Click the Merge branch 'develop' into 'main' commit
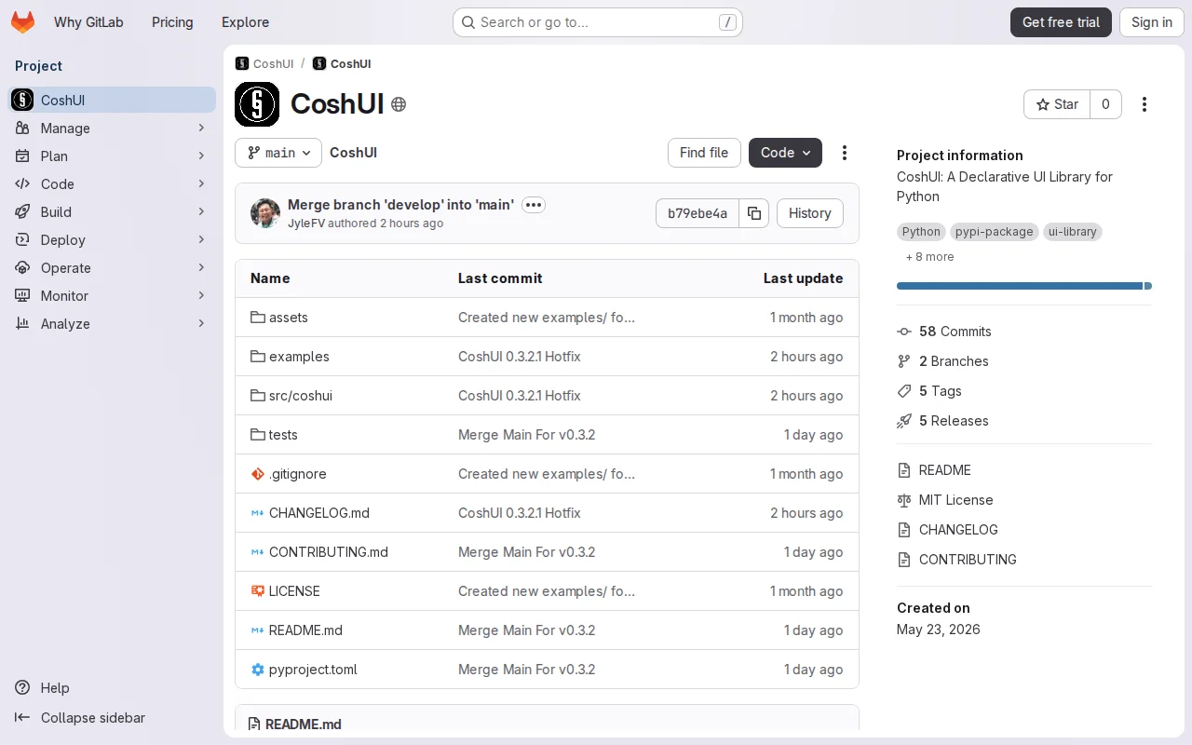1192x745 pixels. point(400,205)
